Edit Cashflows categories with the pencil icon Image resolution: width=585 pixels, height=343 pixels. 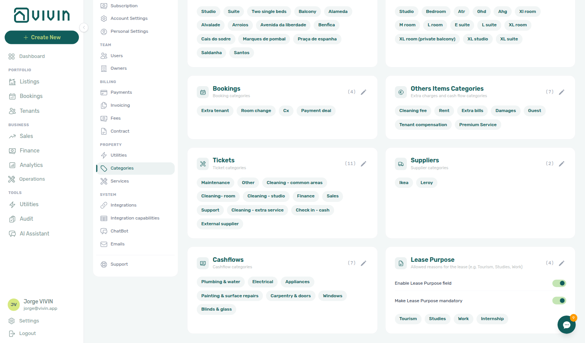click(x=363, y=263)
